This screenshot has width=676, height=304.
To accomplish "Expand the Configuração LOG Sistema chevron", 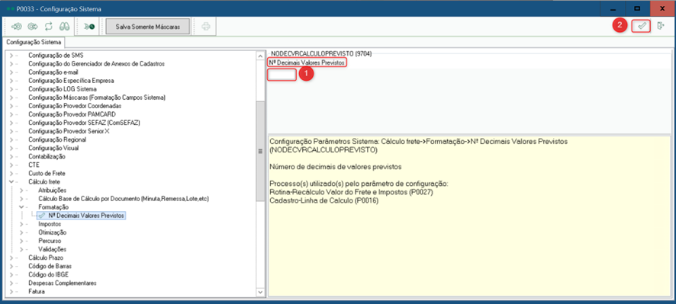I will [x=11, y=89].
